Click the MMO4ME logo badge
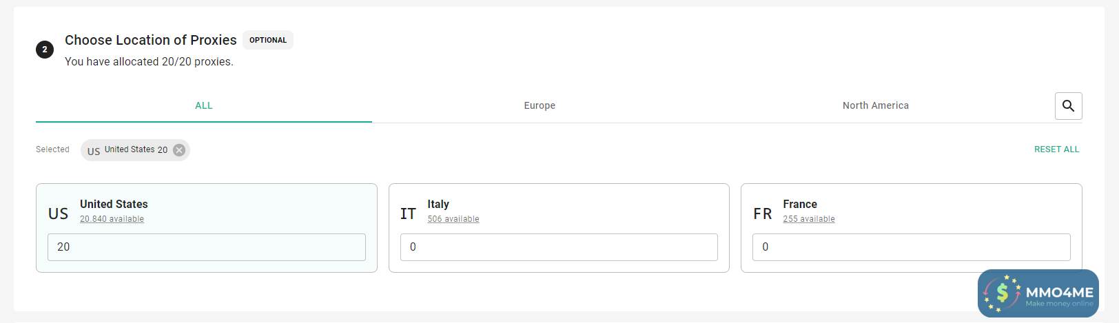1119x323 pixels. (1038, 293)
